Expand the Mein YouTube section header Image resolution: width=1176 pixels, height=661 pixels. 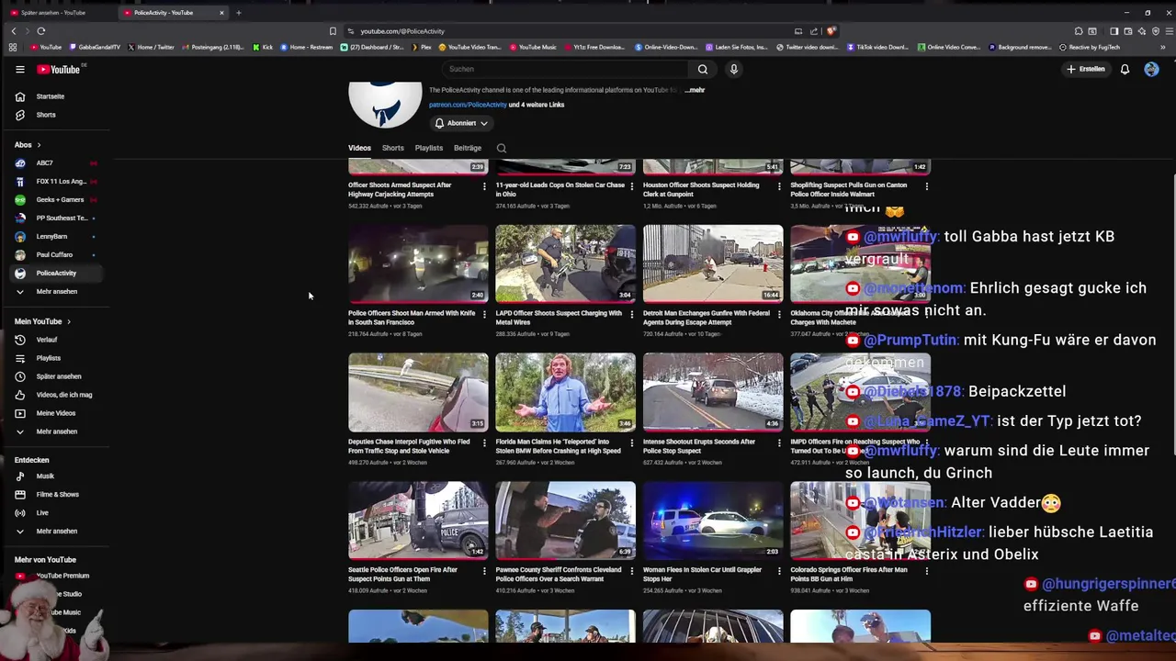[x=42, y=321]
